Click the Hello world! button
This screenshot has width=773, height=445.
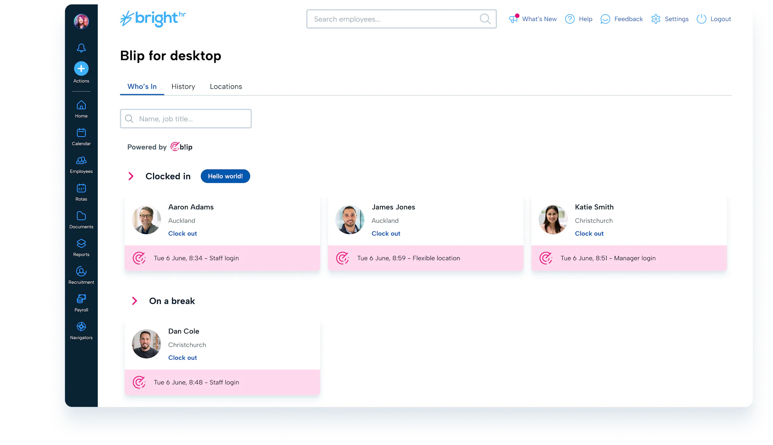click(x=225, y=176)
